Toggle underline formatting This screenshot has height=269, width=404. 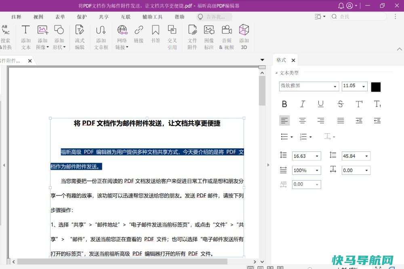point(320,104)
